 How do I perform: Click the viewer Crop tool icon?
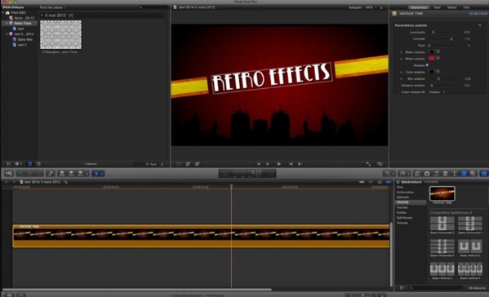188,164
